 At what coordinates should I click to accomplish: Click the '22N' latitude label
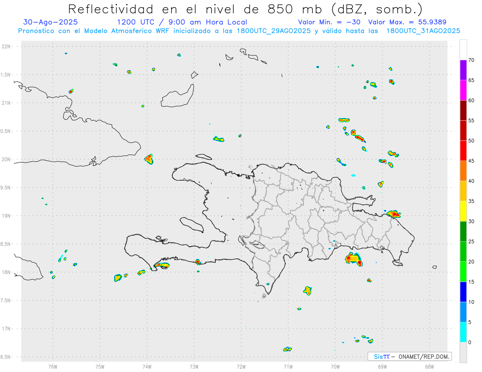coord(7,47)
